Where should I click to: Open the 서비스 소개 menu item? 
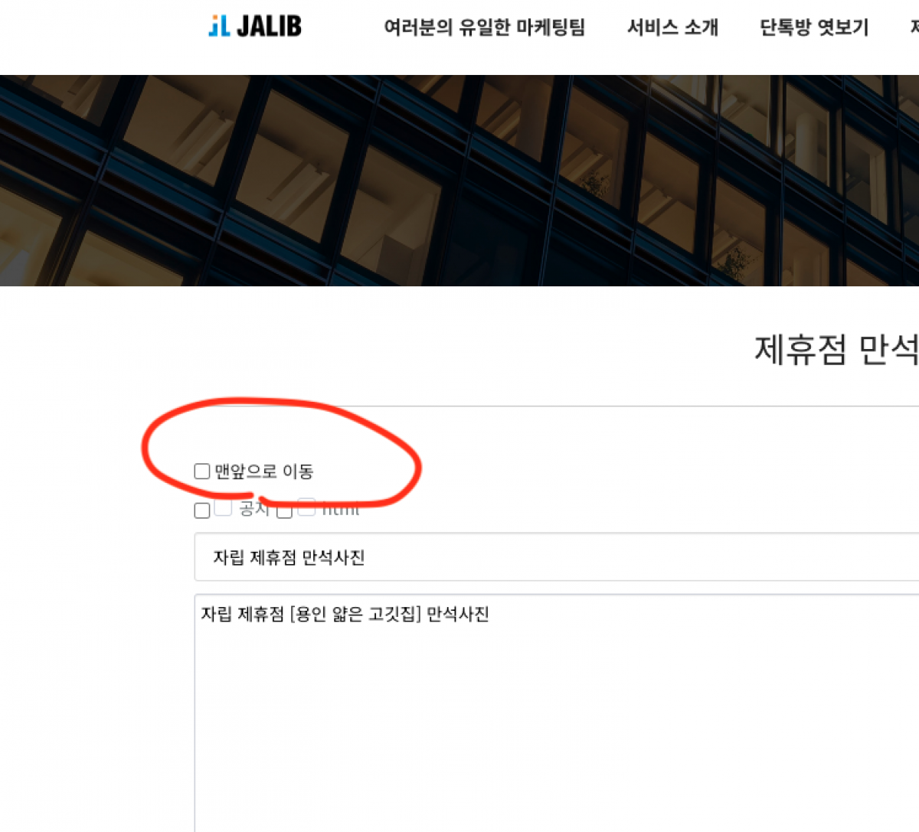[672, 28]
